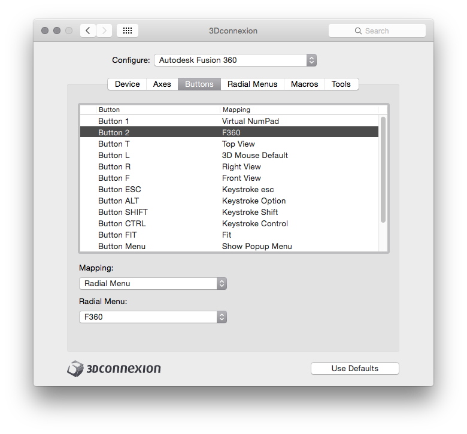This screenshot has height=434, width=467.
Task: Select the Button SHIFT row
Action: click(x=229, y=212)
